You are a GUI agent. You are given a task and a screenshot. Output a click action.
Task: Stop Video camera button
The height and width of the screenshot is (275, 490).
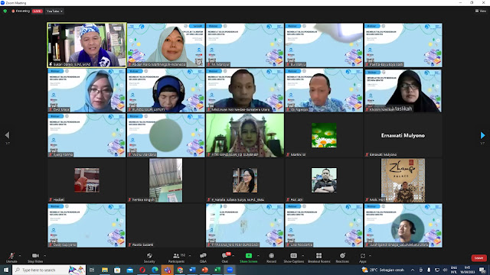(x=35, y=257)
